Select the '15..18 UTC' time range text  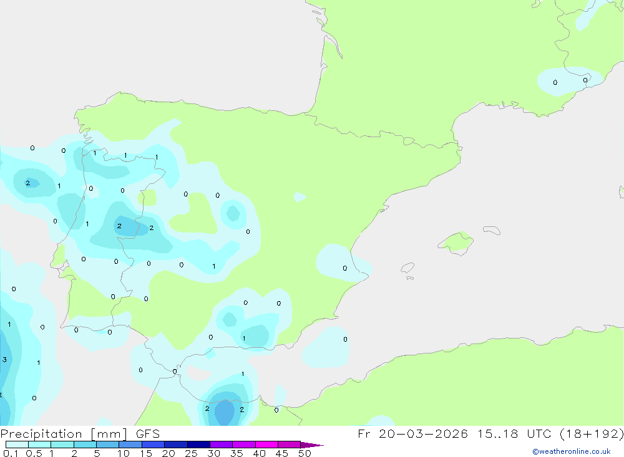[514, 434]
